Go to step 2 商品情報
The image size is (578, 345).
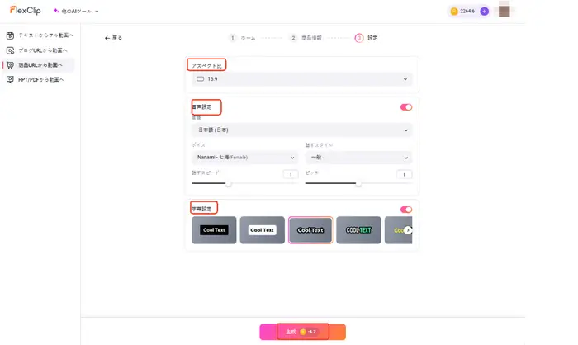(306, 38)
